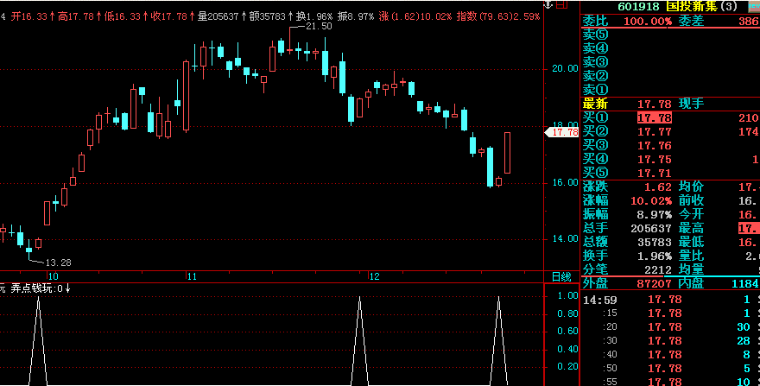
Task: Click the indicator spike before month 12
Action: (359, 337)
